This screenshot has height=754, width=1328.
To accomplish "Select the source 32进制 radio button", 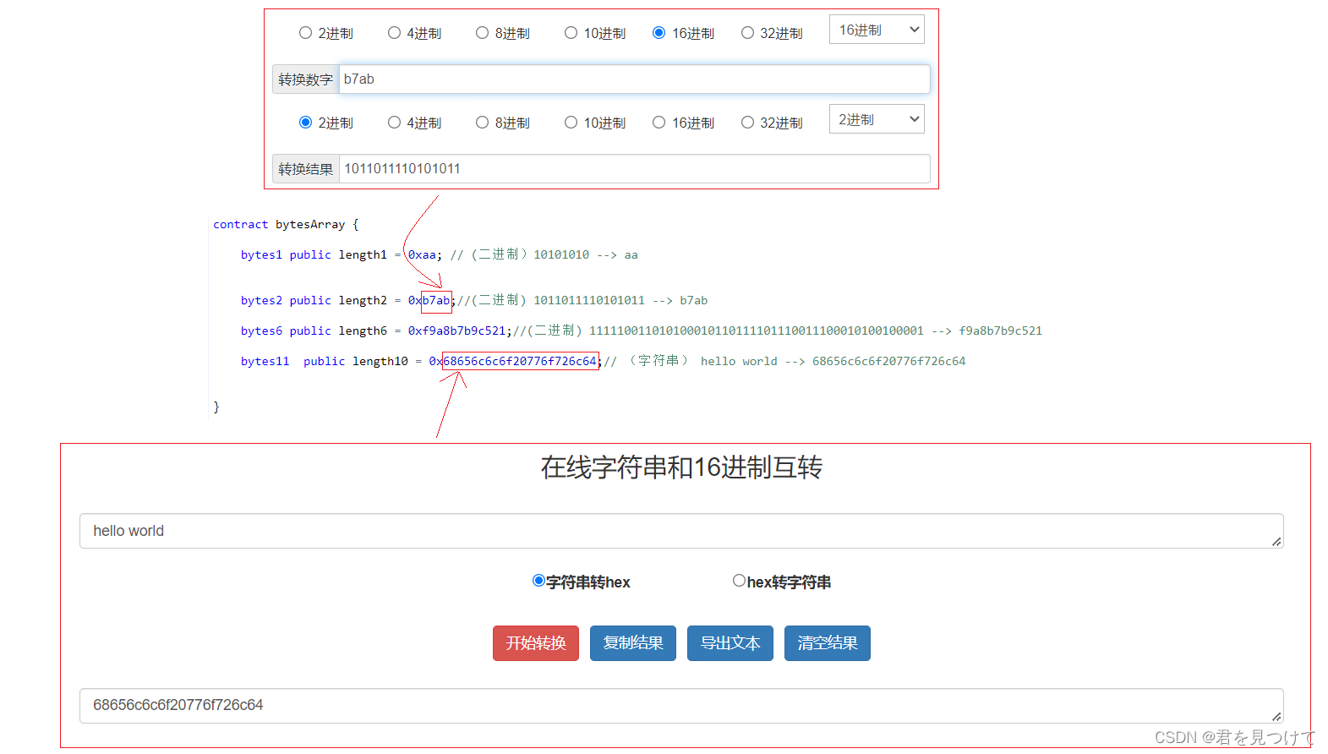I will (747, 33).
